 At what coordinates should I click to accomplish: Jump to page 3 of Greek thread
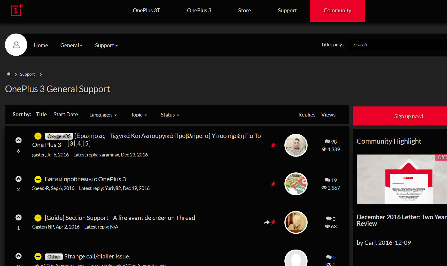72,144
